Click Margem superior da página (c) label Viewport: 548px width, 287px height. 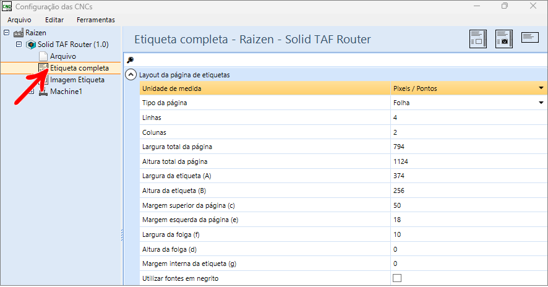(x=189, y=205)
